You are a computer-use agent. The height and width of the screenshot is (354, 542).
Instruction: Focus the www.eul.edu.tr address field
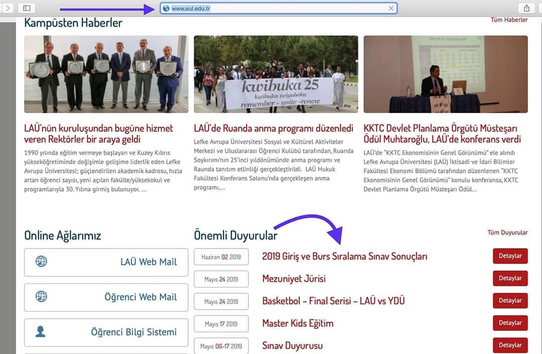[x=279, y=9]
